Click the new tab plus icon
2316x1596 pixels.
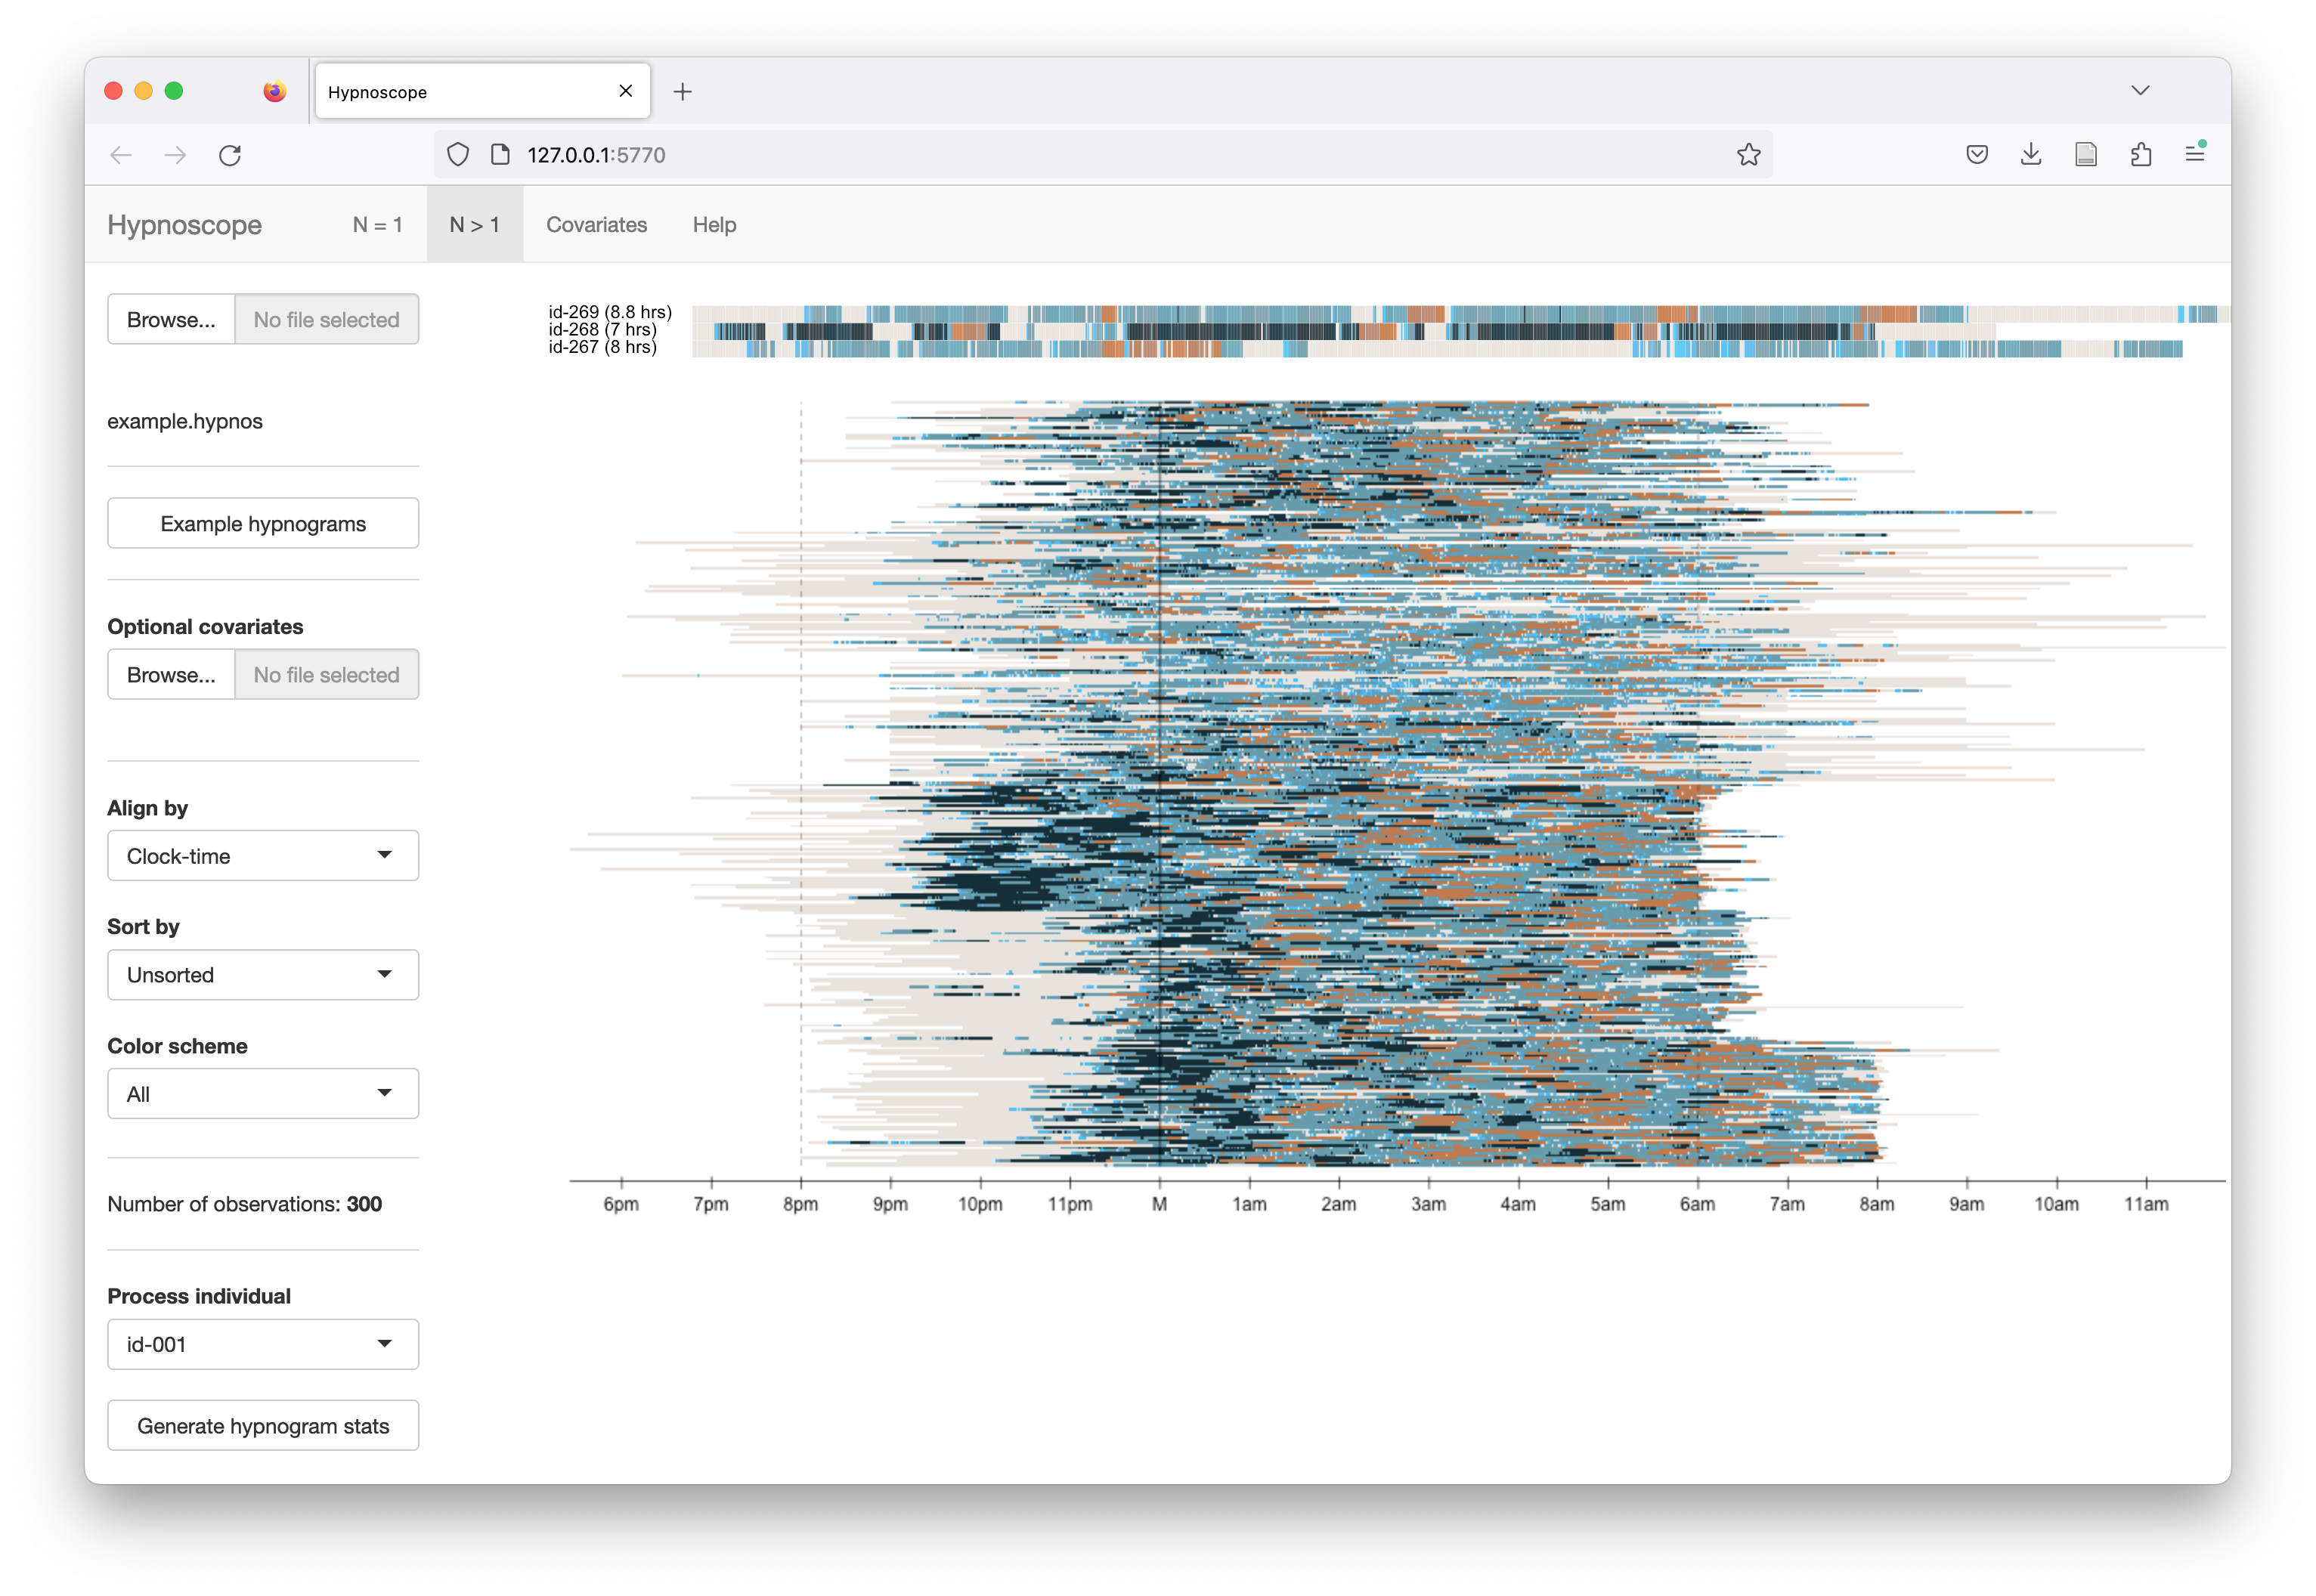pyautogui.click(x=682, y=92)
